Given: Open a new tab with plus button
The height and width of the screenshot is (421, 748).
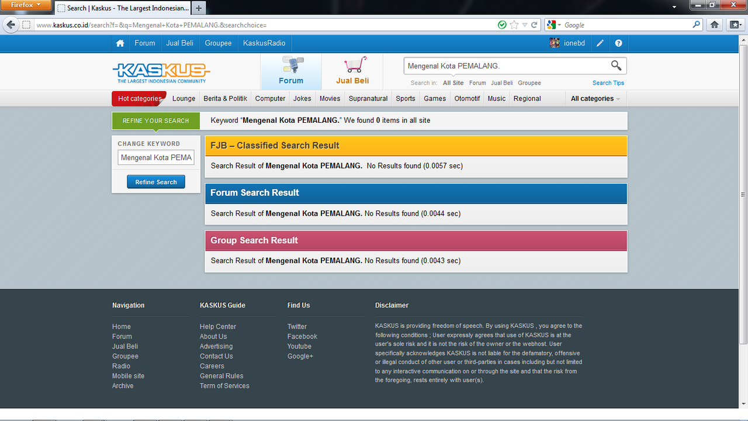Looking at the screenshot, I should pos(199,8).
